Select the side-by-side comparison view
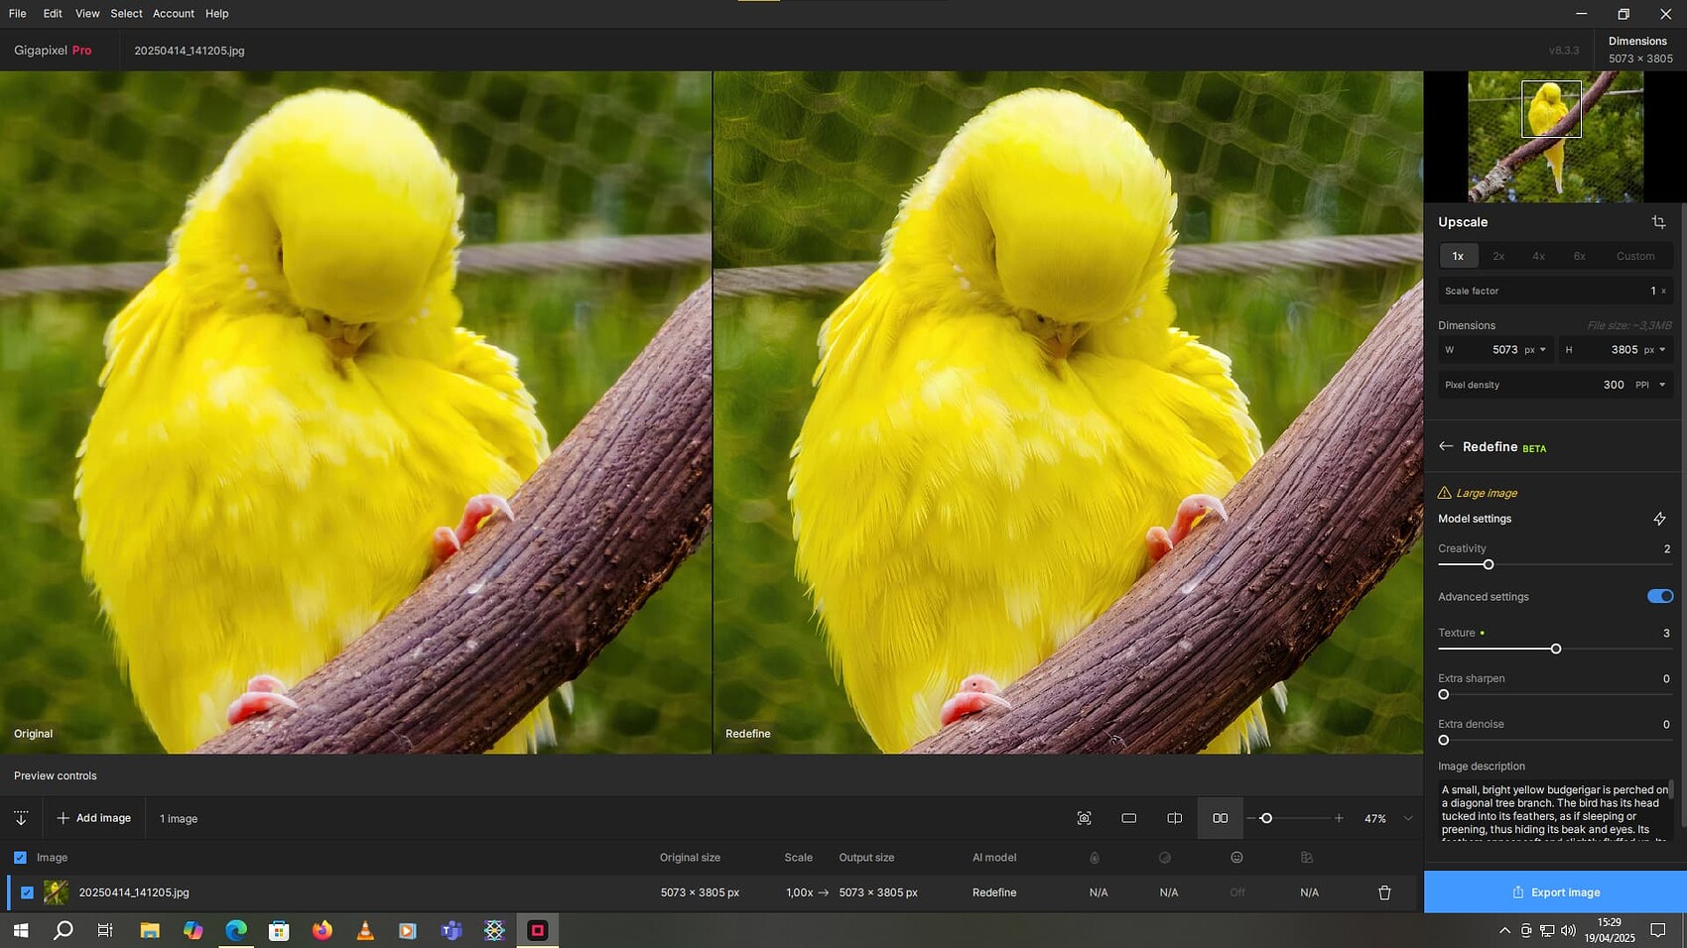 click(x=1220, y=818)
